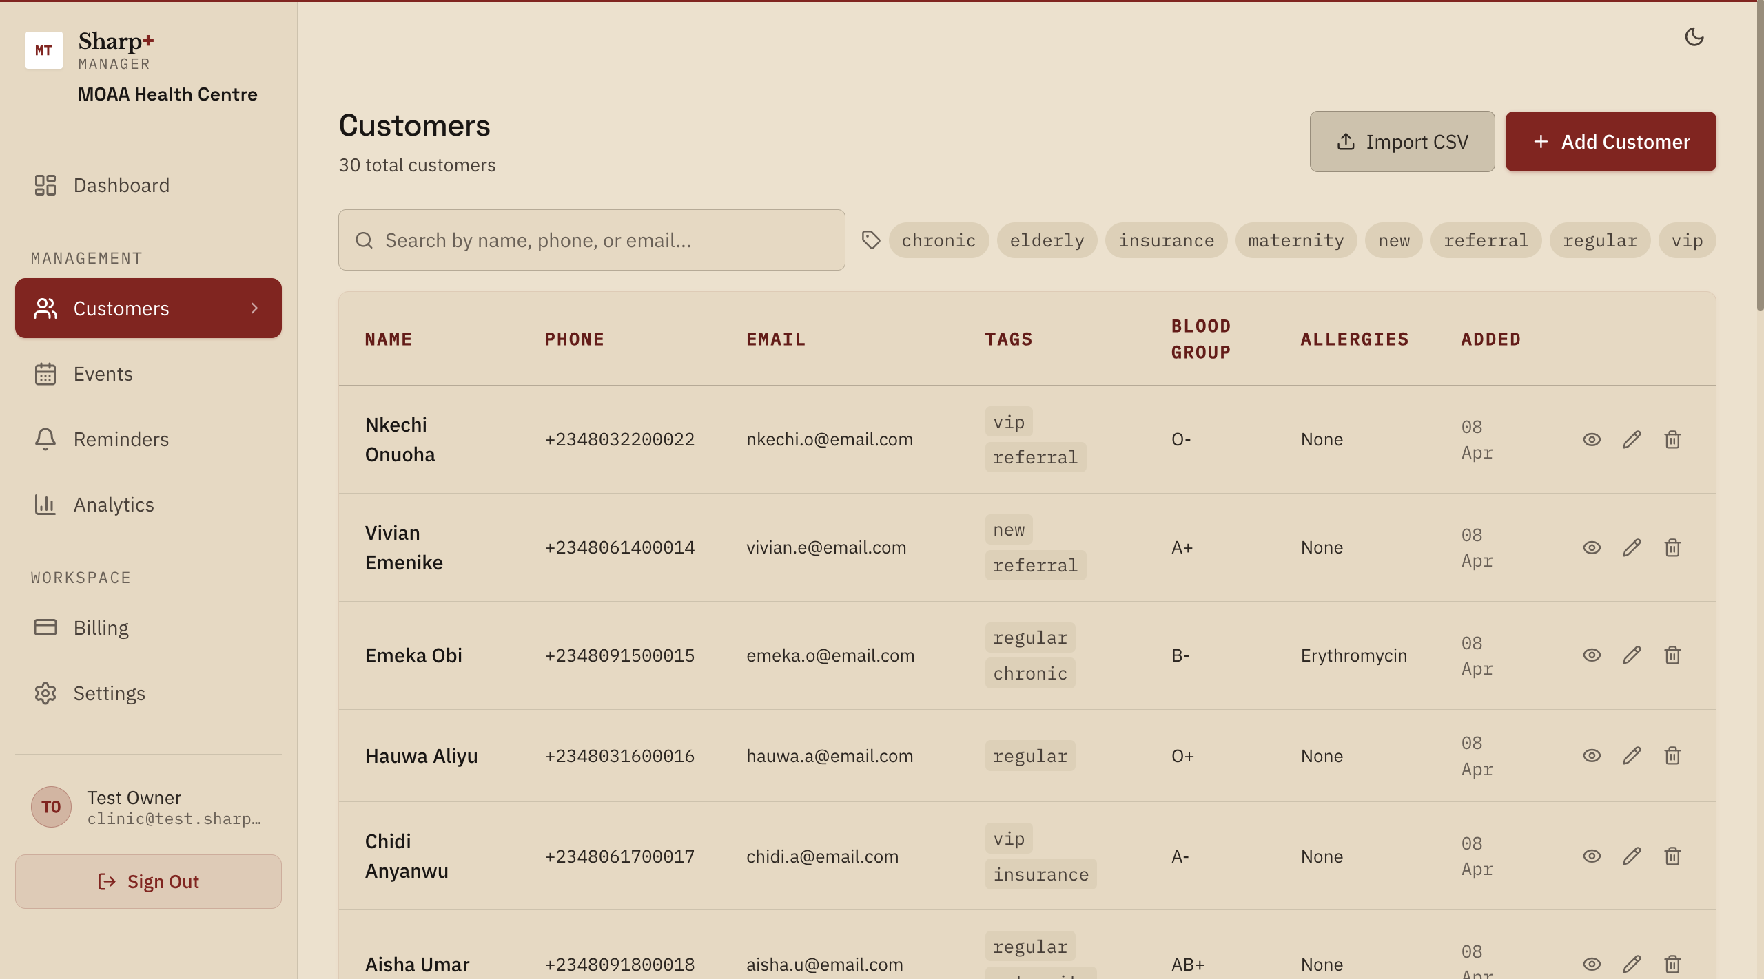
Task: Filter customers by chronic tag
Action: [939, 240]
